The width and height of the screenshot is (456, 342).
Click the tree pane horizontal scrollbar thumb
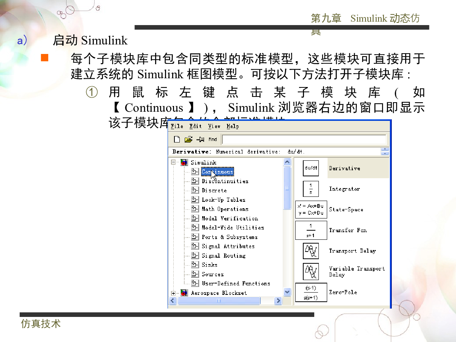coord(219,301)
